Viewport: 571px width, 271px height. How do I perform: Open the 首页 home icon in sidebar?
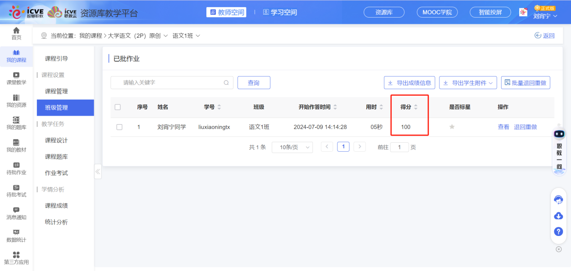[x=16, y=33]
